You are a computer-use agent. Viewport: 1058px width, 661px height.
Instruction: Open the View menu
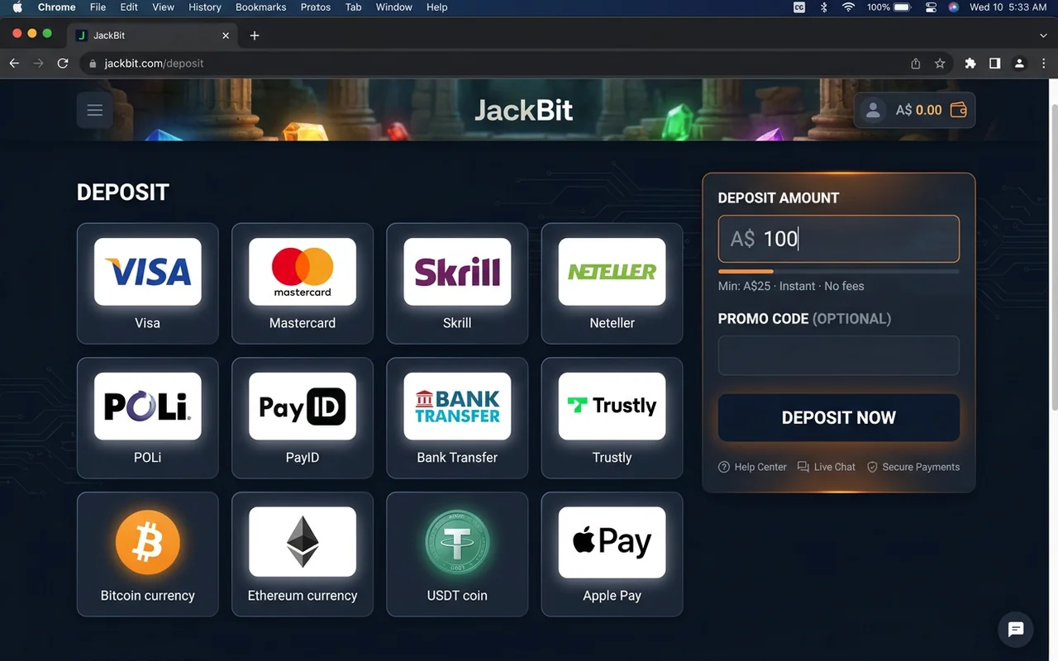pos(164,7)
